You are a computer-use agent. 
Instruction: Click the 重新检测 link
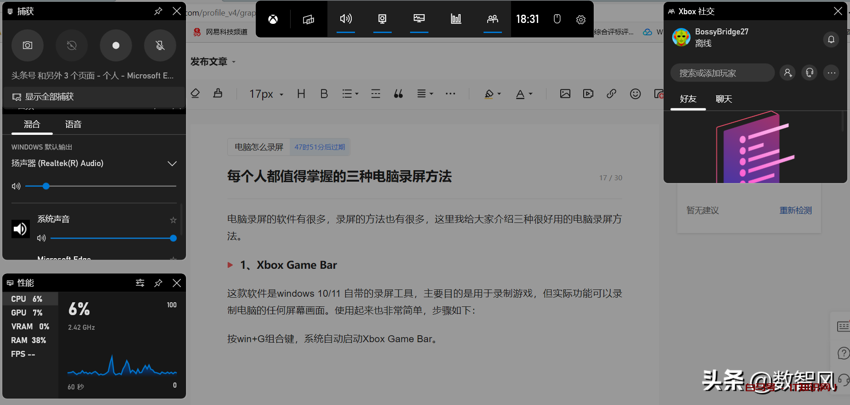point(795,211)
